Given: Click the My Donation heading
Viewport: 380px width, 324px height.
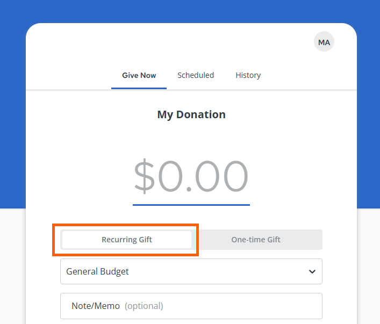Looking at the screenshot, I should coord(191,114).
